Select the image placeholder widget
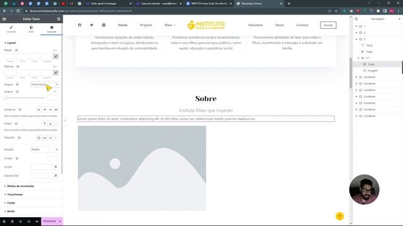This screenshot has height=226, width=403. [x=142, y=168]
